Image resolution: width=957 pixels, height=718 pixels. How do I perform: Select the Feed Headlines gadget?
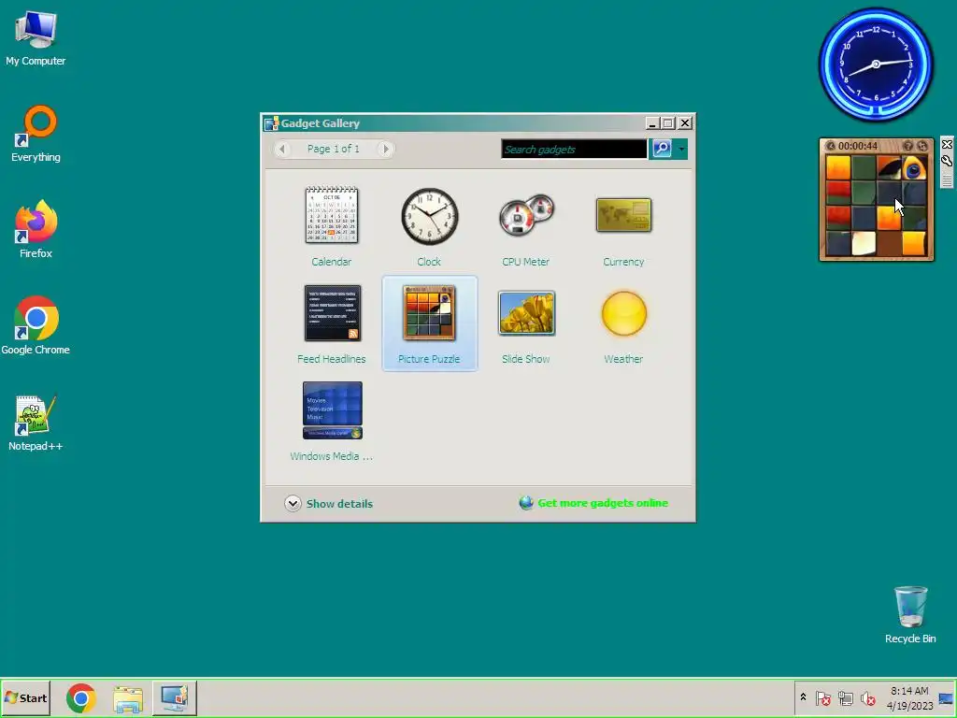click(332, 324)
